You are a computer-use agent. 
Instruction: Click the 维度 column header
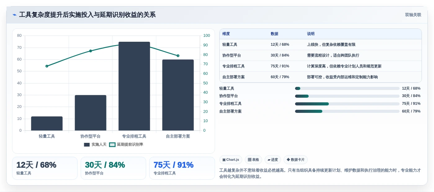click(x=226, y=34)
